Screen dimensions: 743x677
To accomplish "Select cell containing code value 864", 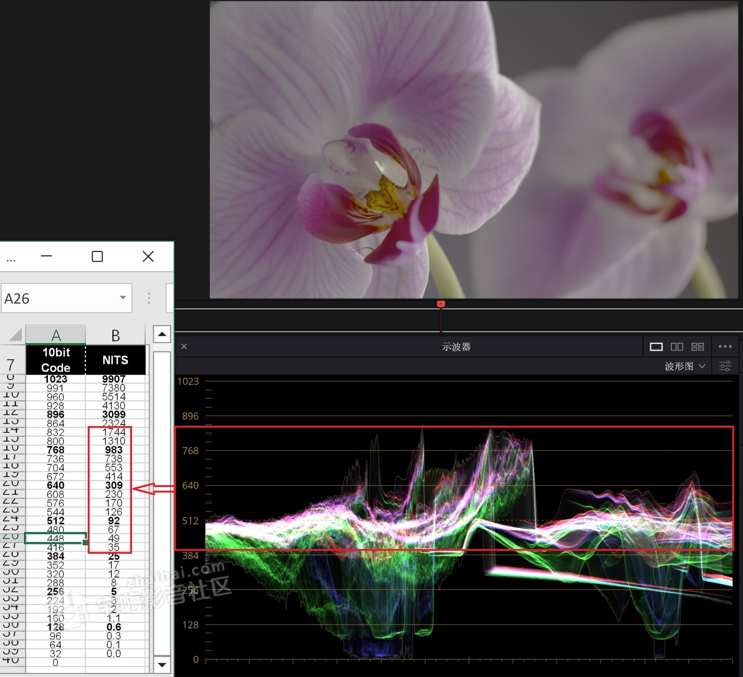I will (x=56, y=423).
